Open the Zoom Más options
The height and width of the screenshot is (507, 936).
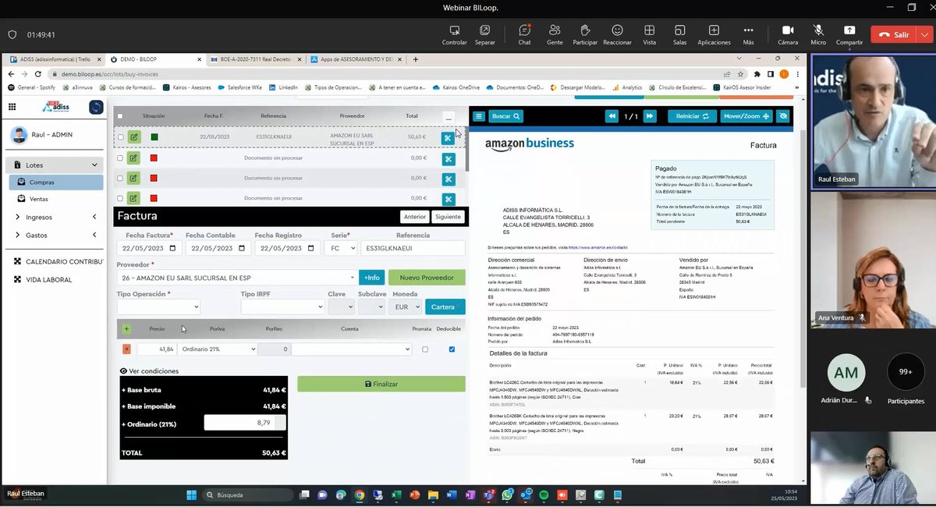point(748,34)
